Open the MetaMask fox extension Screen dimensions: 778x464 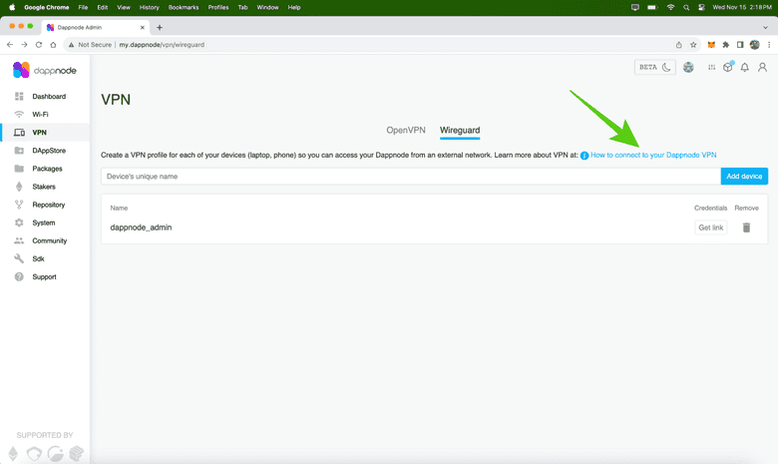click(711, 45)
